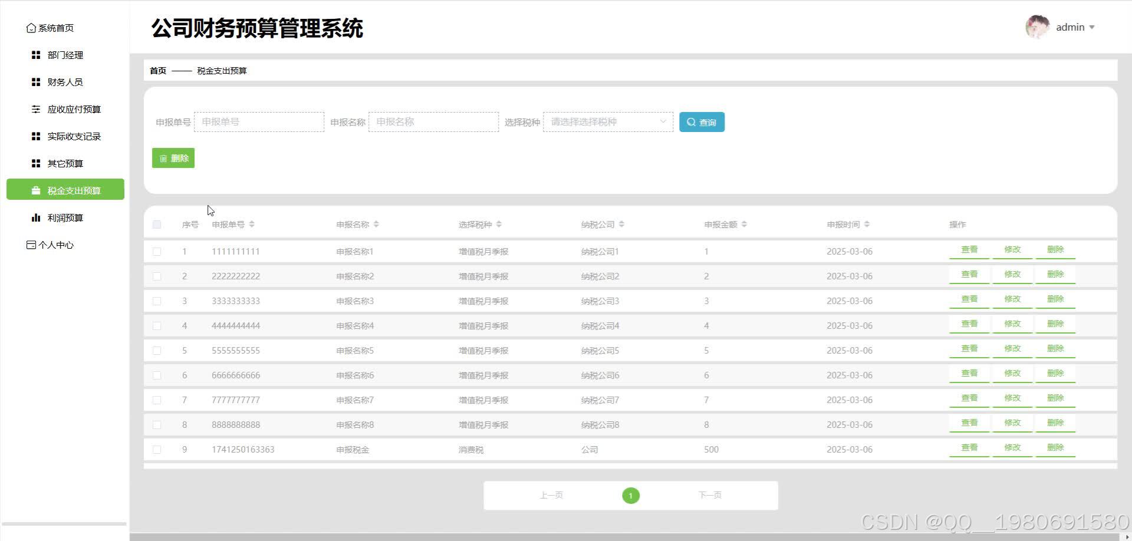Sort by 申报金额 column arrows
The width and height of the screenshot is (1132, 541).
click(744, 225)
